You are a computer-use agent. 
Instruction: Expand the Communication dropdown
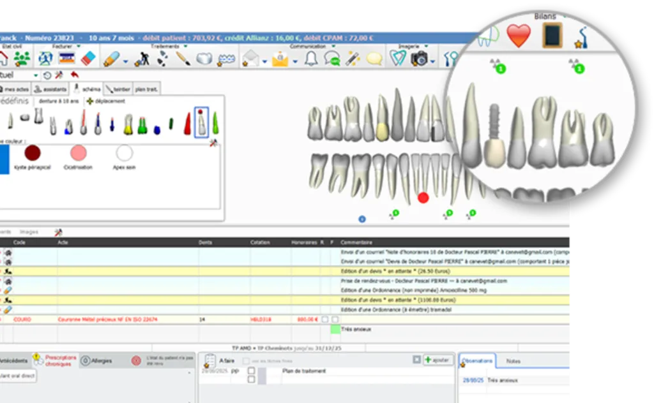[332, 47]
